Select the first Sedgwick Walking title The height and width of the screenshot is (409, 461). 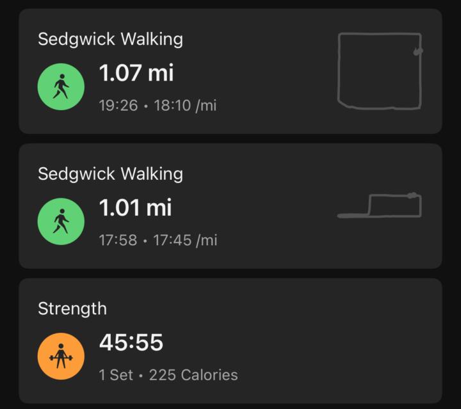click(110, 39)
